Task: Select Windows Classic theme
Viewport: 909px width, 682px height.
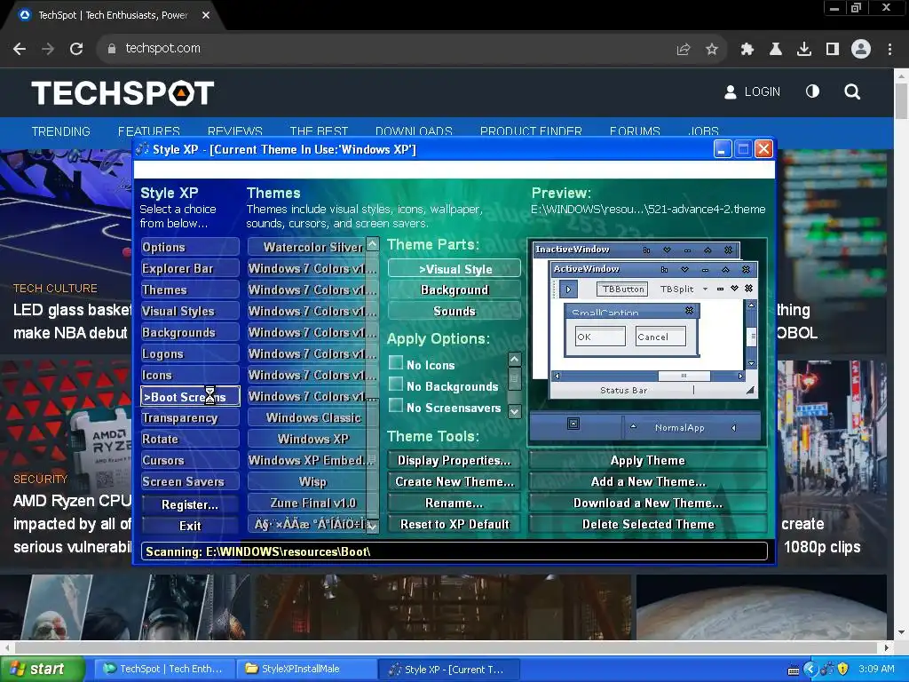Action: coord(307,418)
